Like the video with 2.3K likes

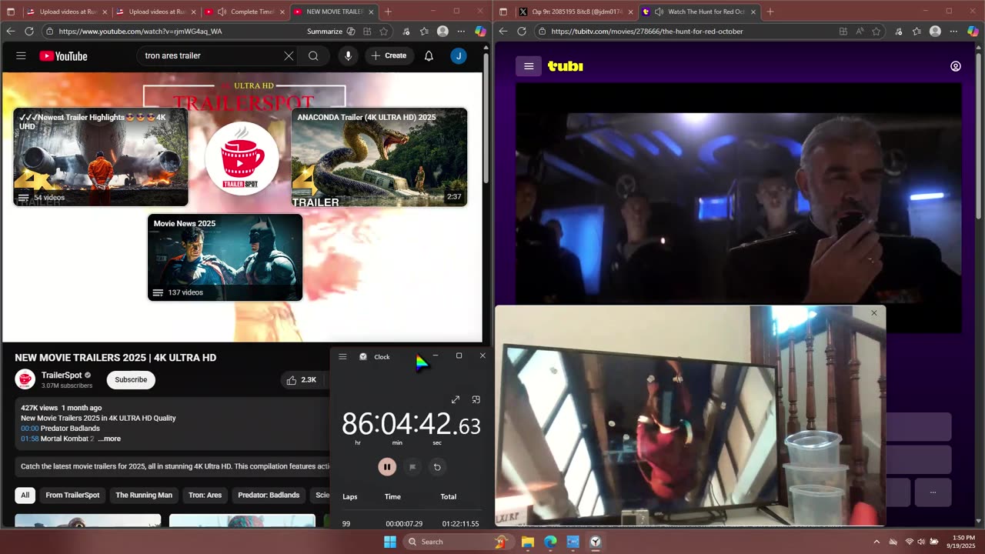pyautogui.click(x=301, y=379)
